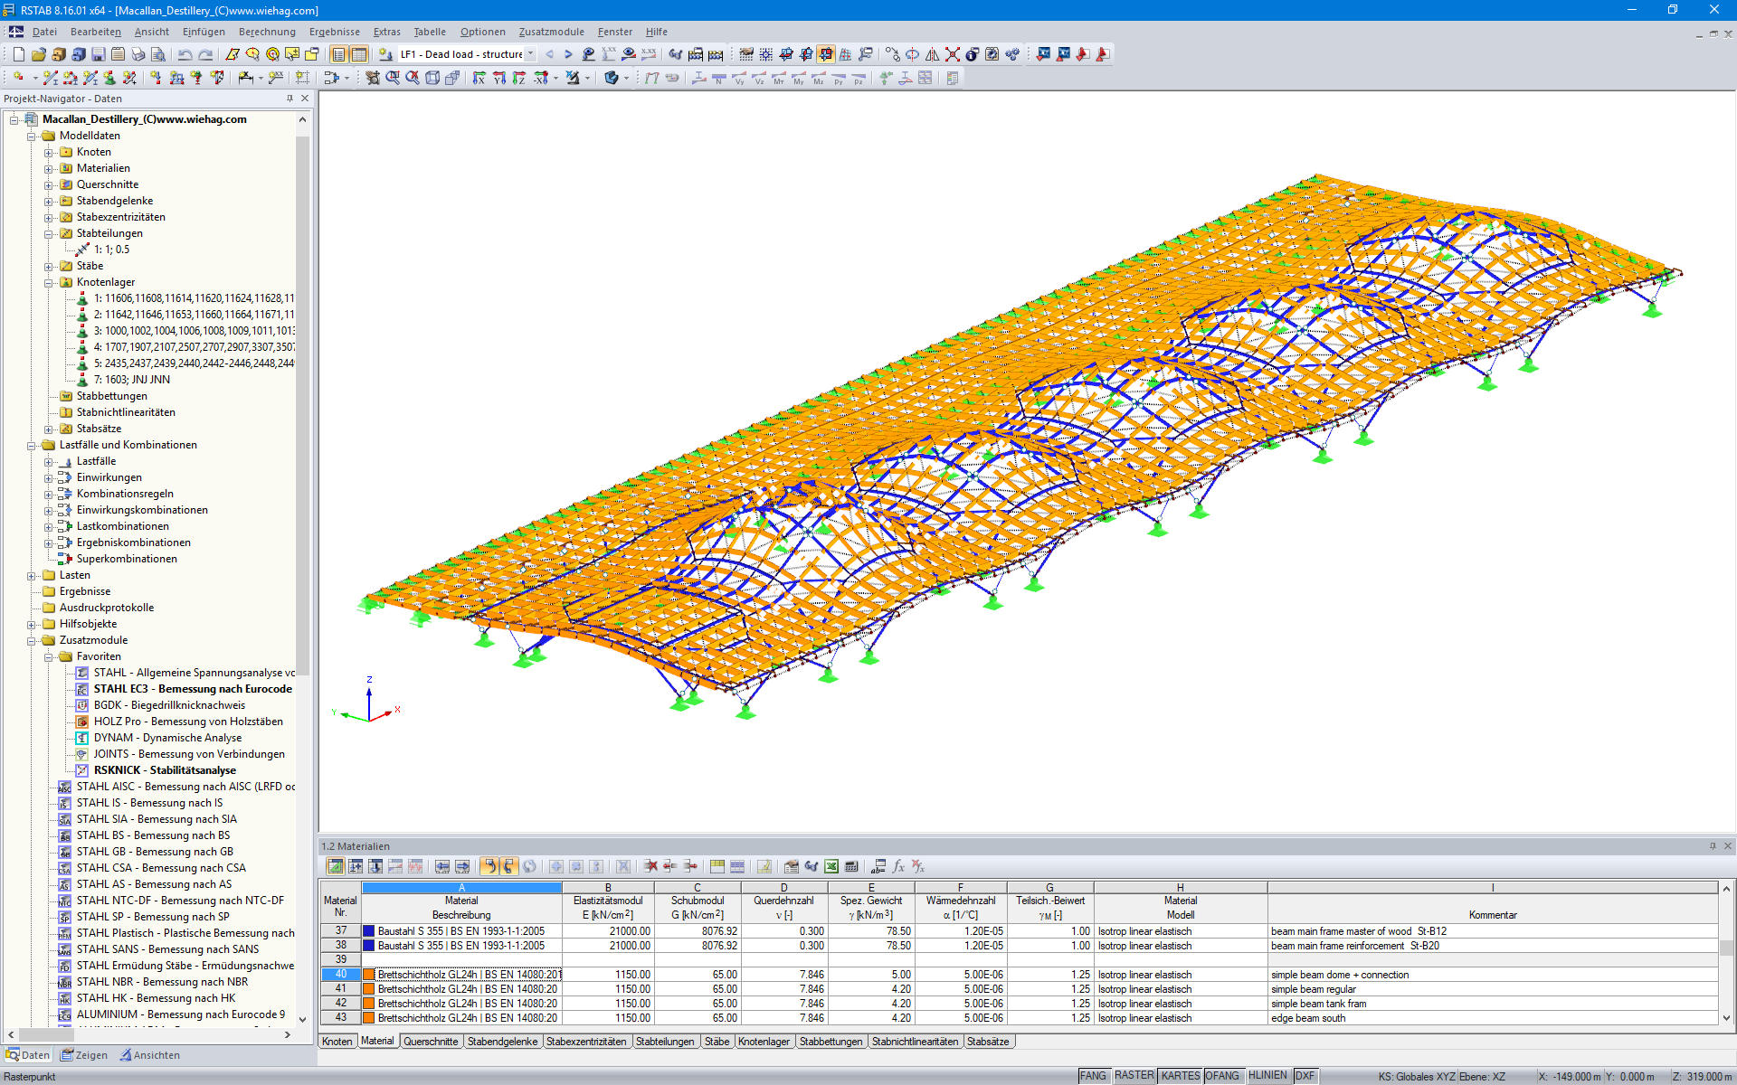Viewport: 1737px width, 1085px height.
Task: Click Excel export icon in table toolbar
Action: tap(831, 866)
